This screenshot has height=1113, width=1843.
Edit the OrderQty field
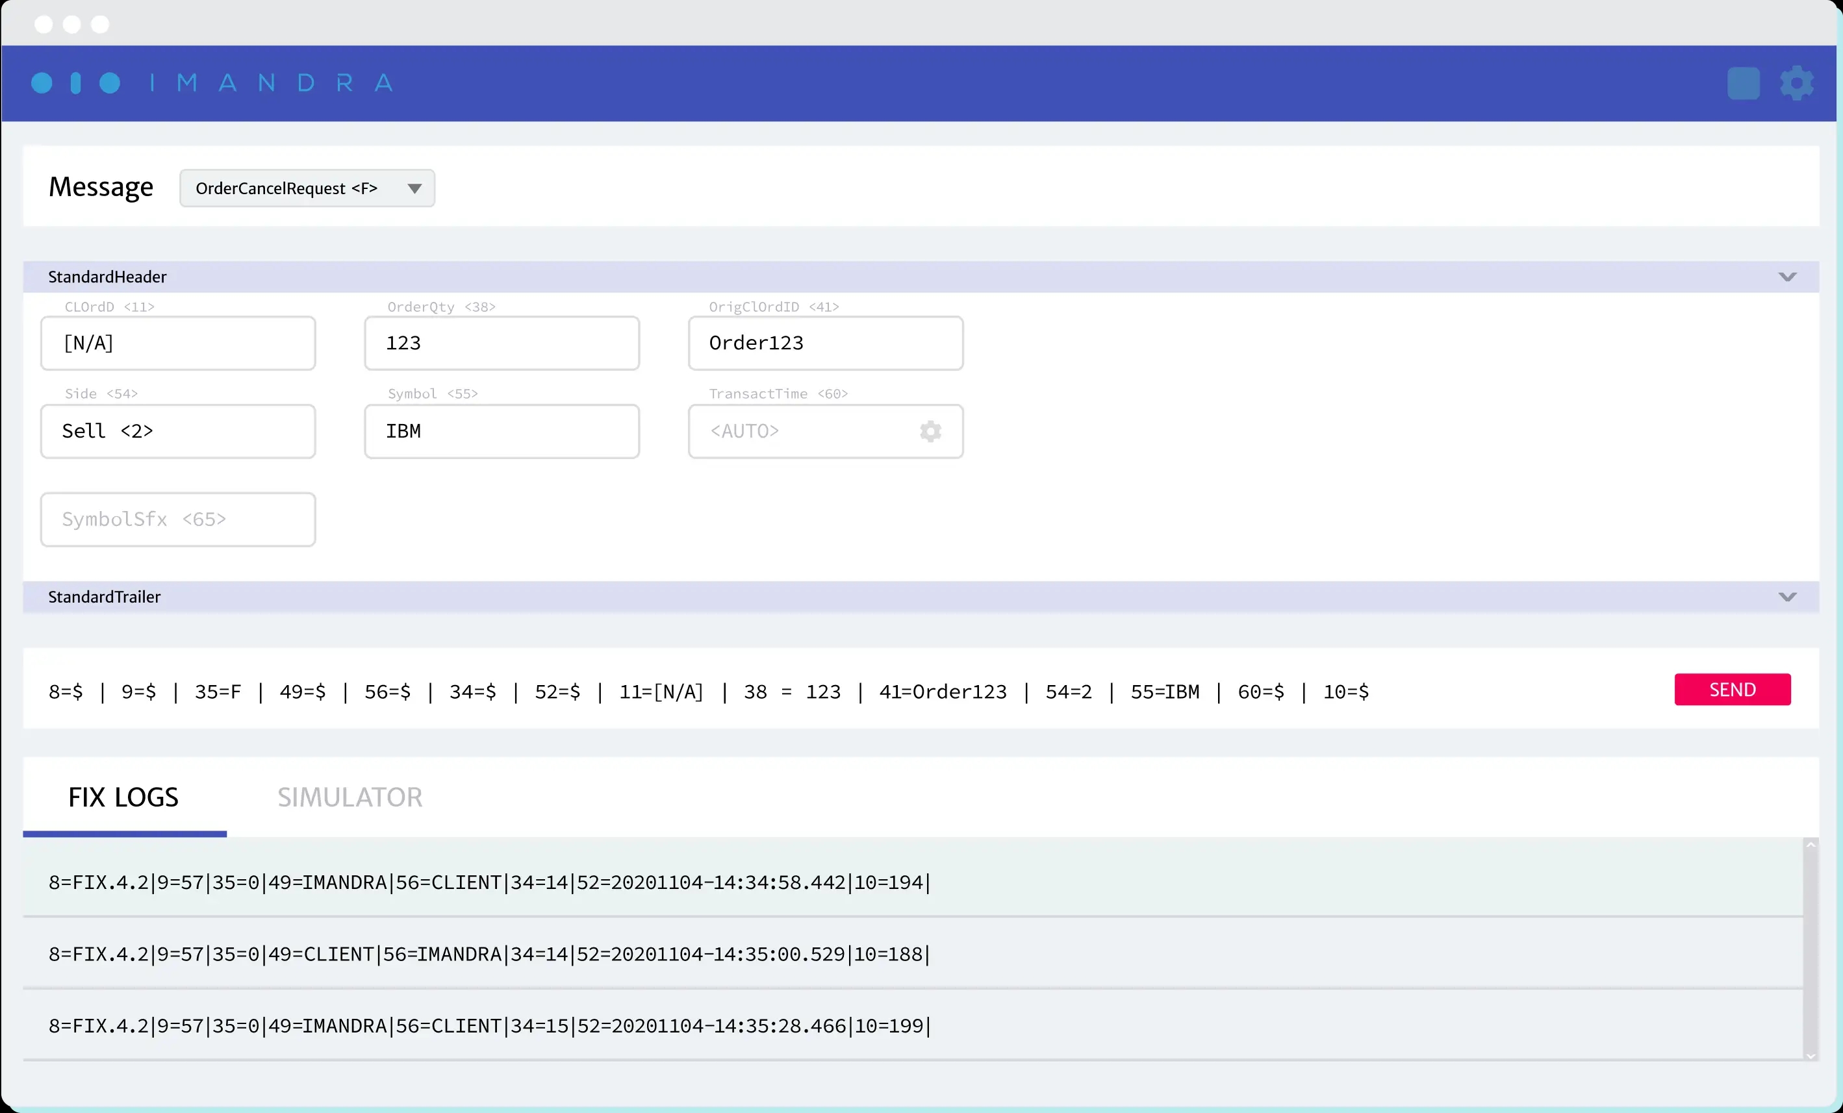click(501, 343)
